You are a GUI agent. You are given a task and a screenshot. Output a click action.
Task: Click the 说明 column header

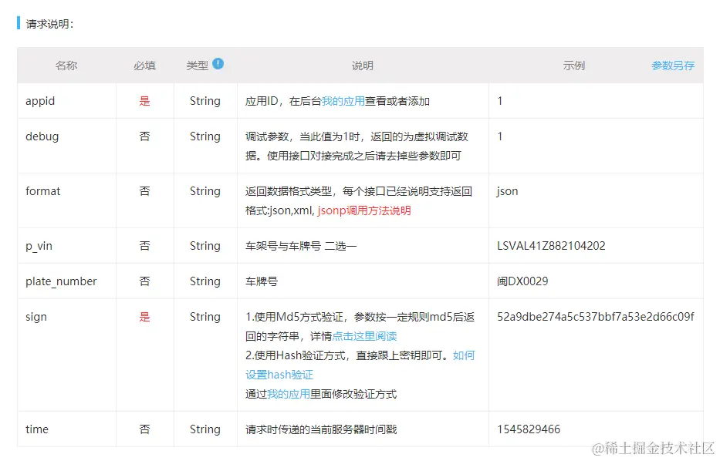(x=362, y=66)
